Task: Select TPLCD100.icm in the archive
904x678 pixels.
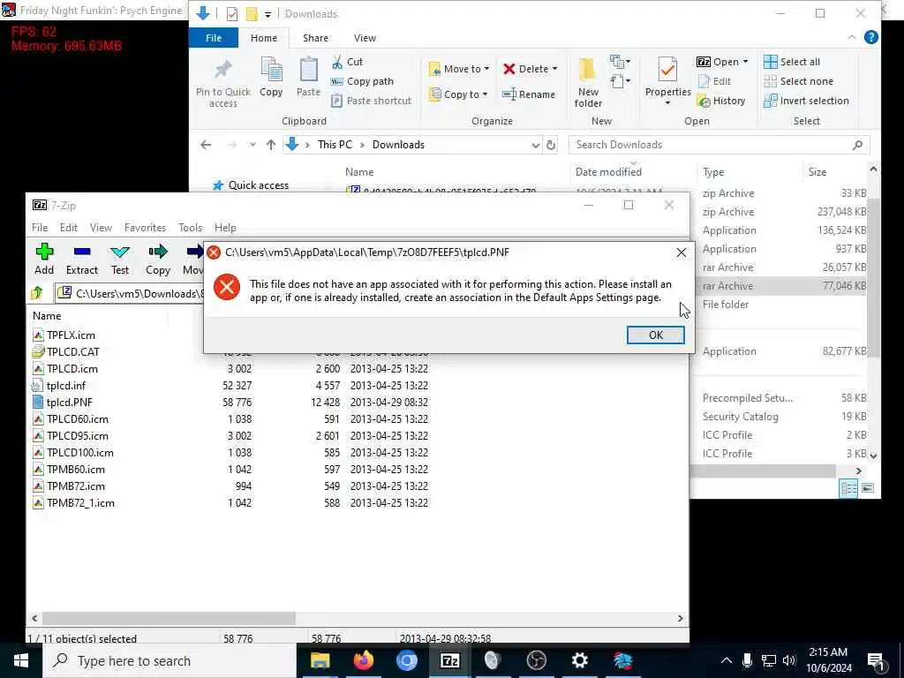Action: pyautogui.click(x=80, y=453)
